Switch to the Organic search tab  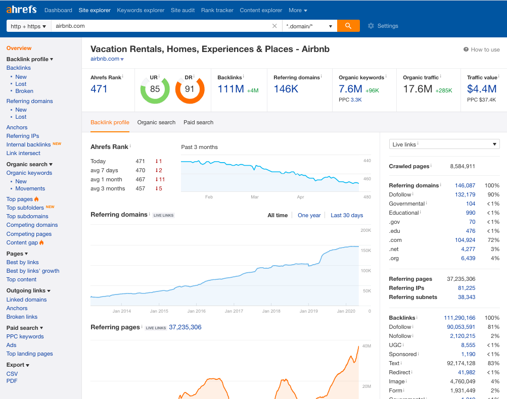point(156,122)
